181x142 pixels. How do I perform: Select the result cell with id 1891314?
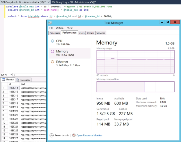13,88
